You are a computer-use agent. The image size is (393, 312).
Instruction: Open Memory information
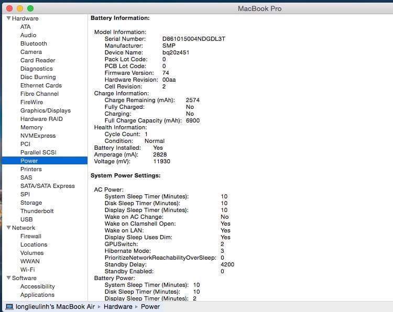coord(31,127)
